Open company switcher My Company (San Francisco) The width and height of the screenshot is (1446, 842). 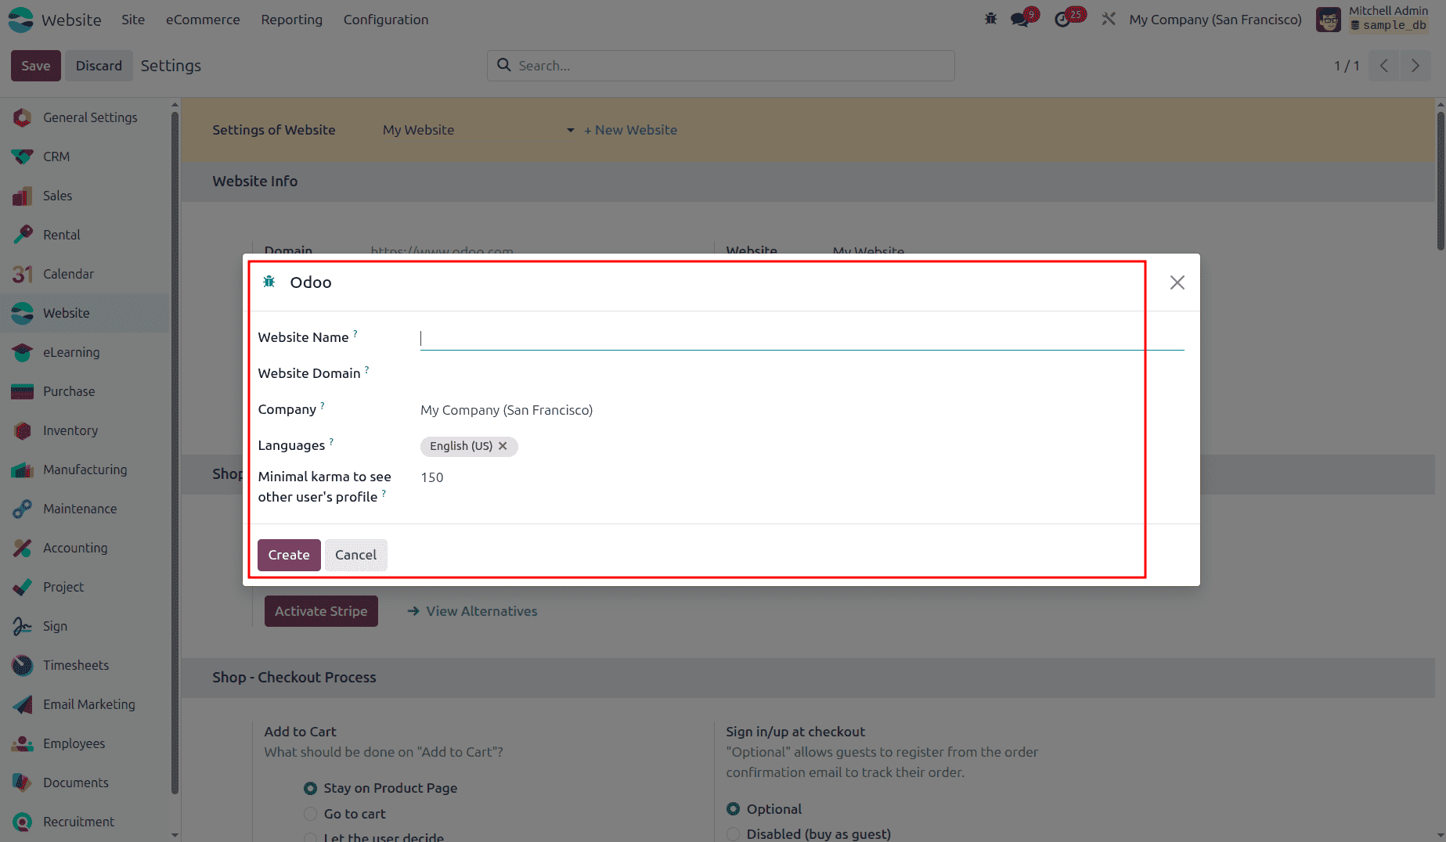point(1215,20)
